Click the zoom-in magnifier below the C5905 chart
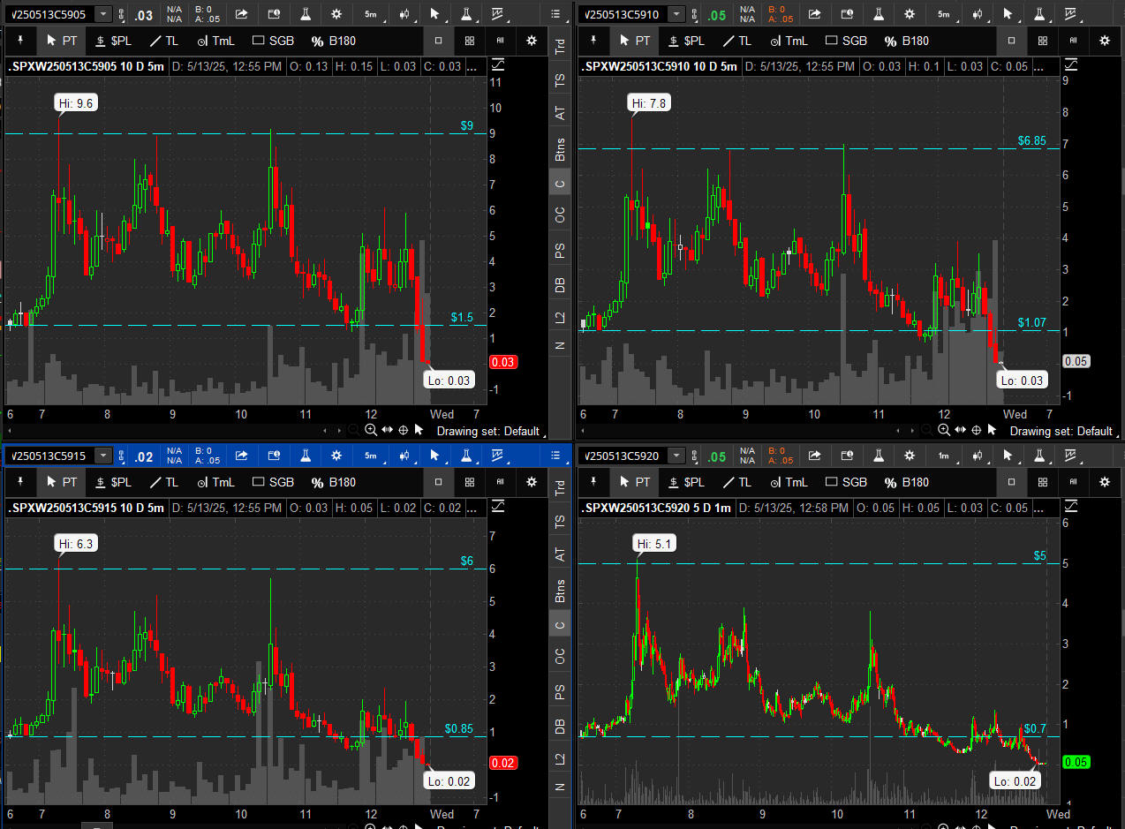This screenshot has height=829, width=1125. pos(371,430)
